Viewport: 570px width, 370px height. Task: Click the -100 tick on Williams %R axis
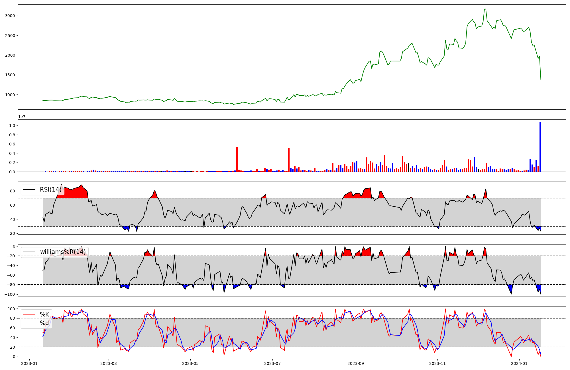(x=10, y=294)
